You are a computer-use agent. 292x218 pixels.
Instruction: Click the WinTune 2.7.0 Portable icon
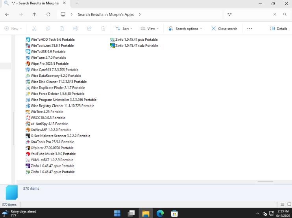point(28,58)
